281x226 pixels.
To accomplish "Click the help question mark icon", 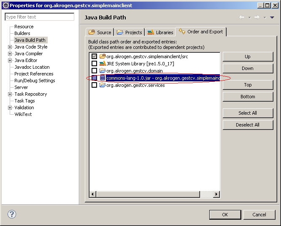I will (12, 214).
